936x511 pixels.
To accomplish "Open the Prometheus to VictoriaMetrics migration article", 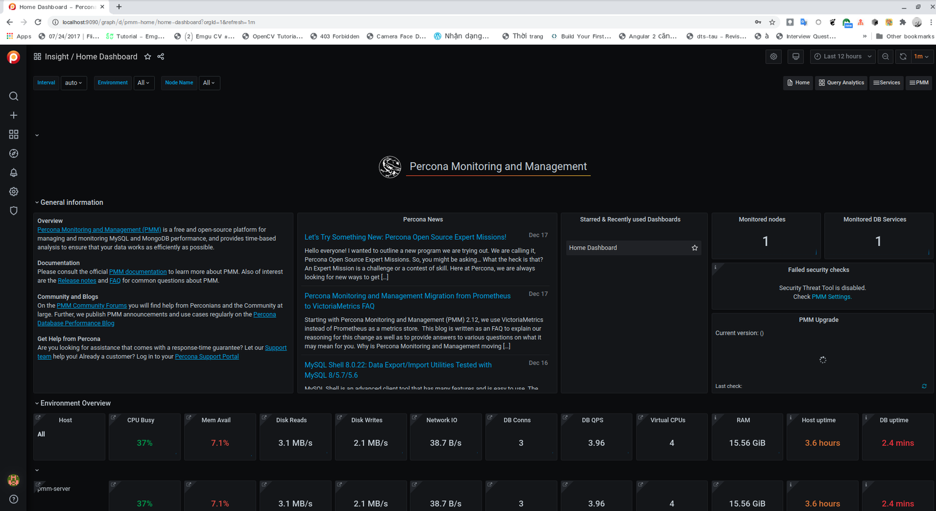I will (x=407, y=301).
